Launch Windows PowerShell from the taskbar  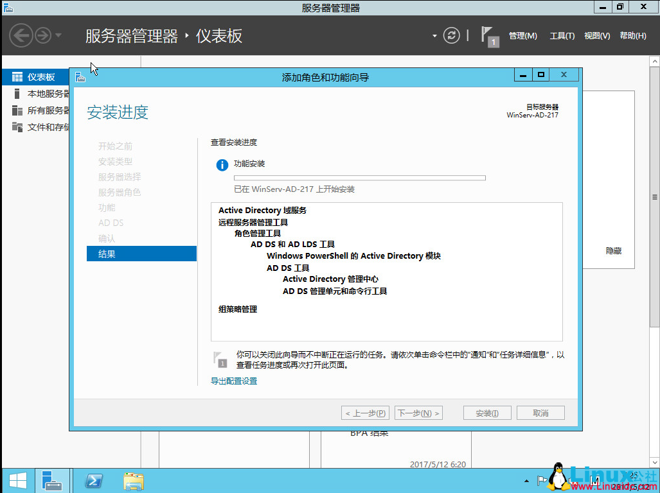coord(93,480)
